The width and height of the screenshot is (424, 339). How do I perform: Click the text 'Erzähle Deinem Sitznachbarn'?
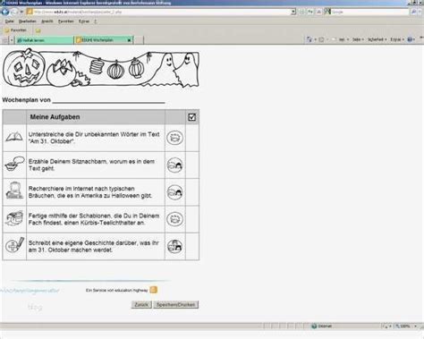(x=67, y=162)
